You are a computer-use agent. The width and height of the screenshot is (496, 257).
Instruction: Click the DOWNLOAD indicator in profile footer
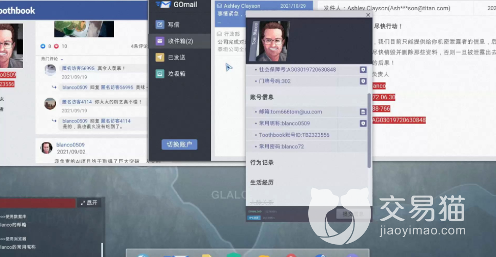(x=254, y=211)
